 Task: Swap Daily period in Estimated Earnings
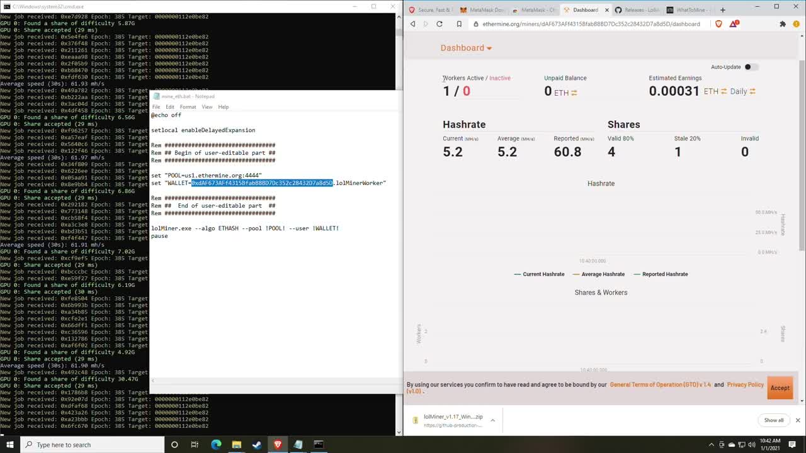click(752, 91)
